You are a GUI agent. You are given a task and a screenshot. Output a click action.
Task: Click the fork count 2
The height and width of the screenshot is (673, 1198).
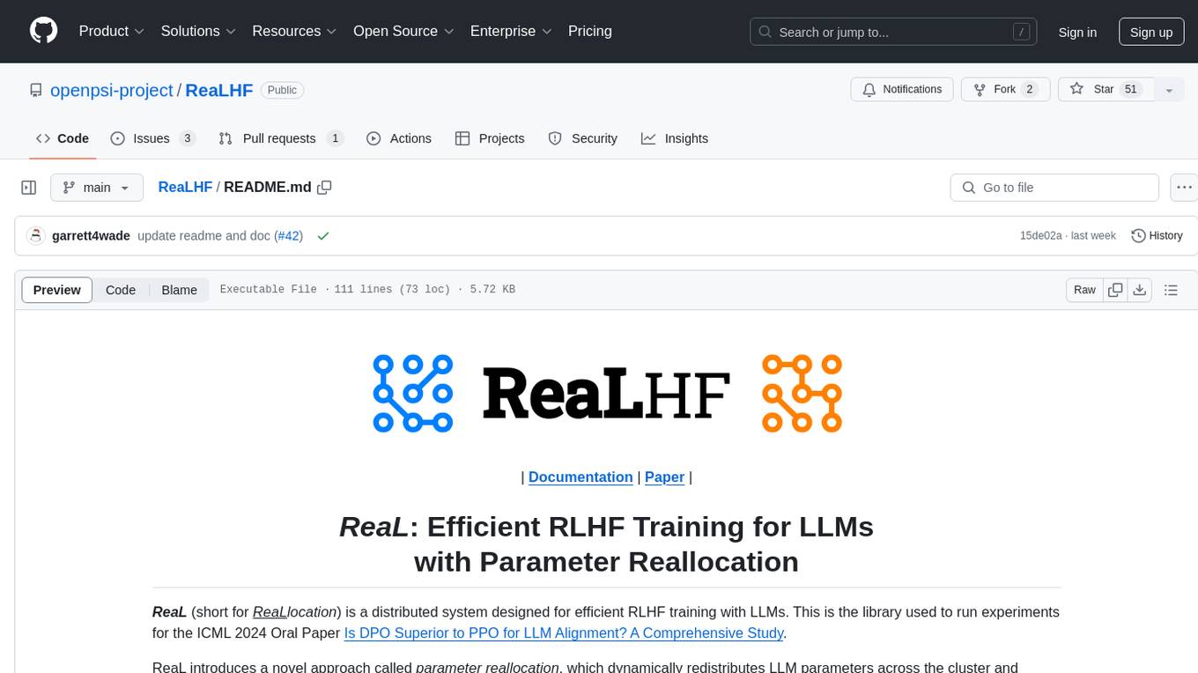coord(1030,89)
